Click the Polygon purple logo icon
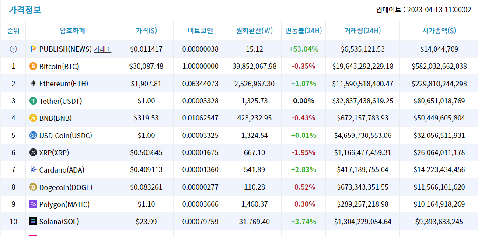This screenshot has height=236, width=478. 33,204
